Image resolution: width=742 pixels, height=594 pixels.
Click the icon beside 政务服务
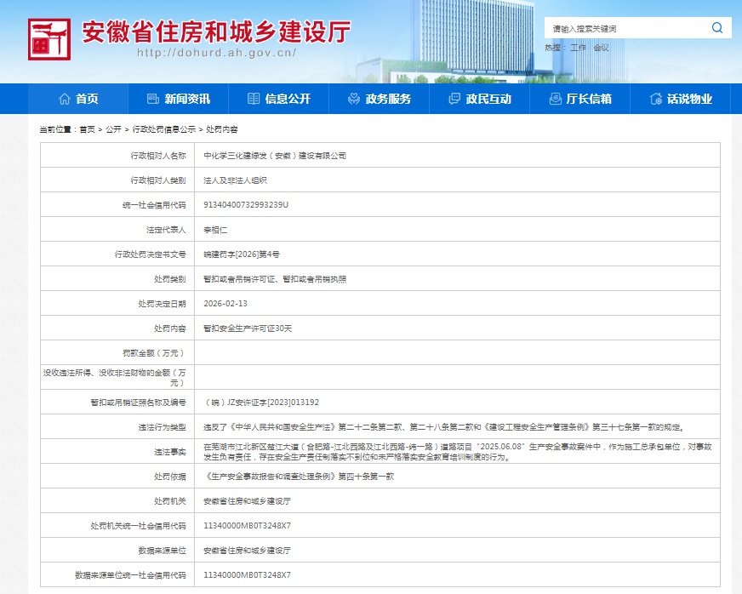(354, 99)
